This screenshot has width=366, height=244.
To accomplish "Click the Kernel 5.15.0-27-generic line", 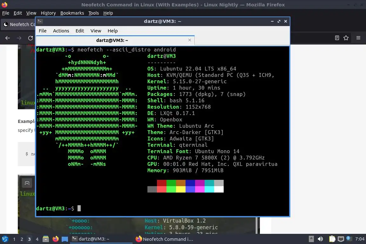I will (x=187, y=81).
